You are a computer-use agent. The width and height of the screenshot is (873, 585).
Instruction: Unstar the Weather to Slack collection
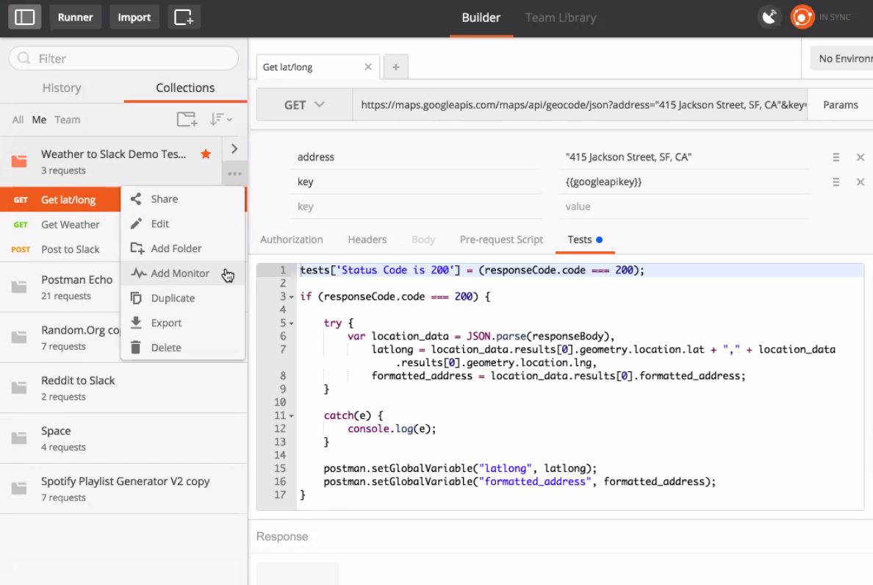coord(206,154)
